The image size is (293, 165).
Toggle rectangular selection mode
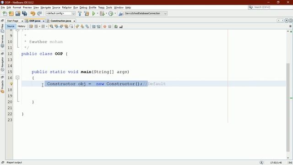71,27
